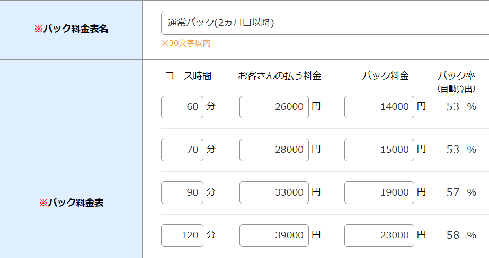
Task: Edit the back fee field showing 14000
Action: [x=379, y=107]
